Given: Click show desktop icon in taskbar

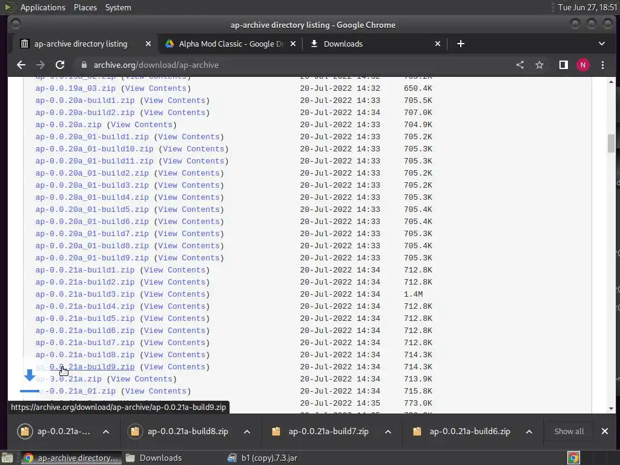Looking at the screenshot, I should point(7,458).
